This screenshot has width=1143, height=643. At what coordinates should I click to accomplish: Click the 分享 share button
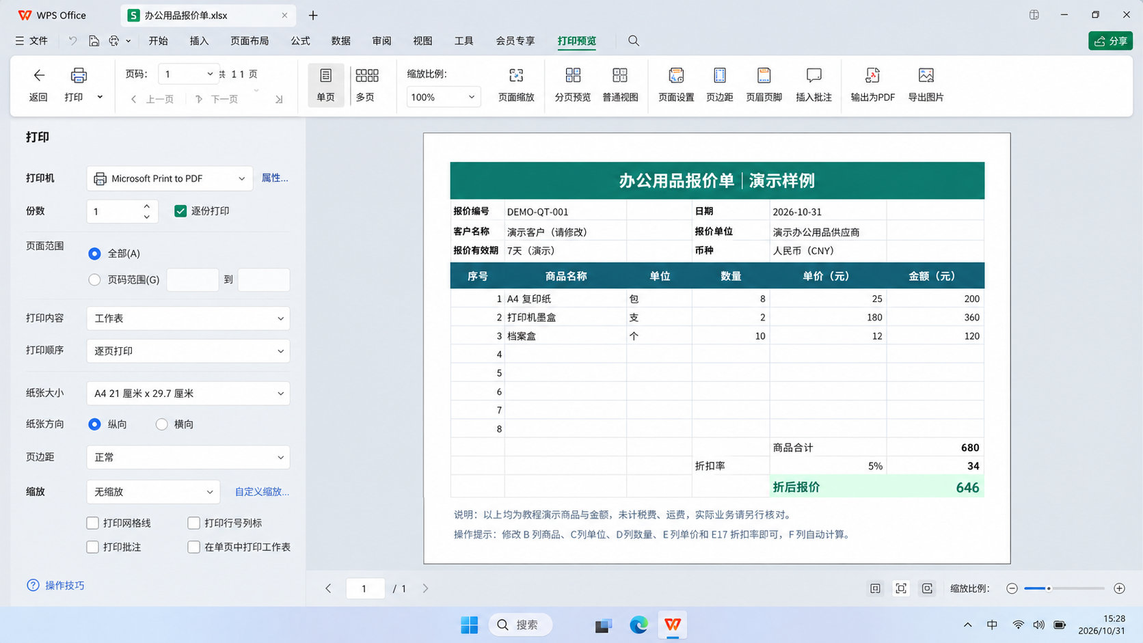click(1110, 41)
